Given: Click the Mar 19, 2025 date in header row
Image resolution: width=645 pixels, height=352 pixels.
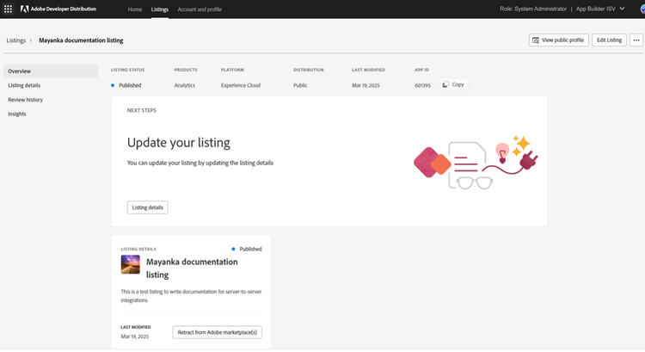Looking at the screenshot, I should [365, 85].
